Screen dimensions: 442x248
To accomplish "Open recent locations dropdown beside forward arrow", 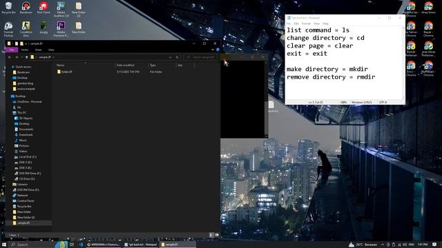I will (21, 57).
